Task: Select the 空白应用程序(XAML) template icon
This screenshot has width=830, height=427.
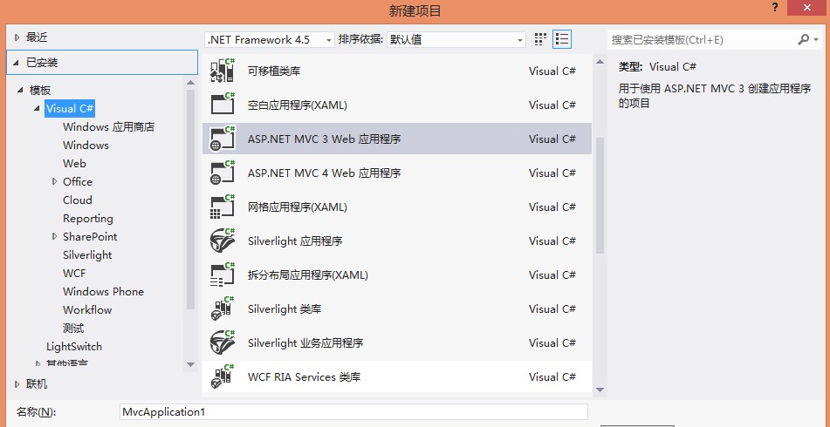Action: [223, 104]
